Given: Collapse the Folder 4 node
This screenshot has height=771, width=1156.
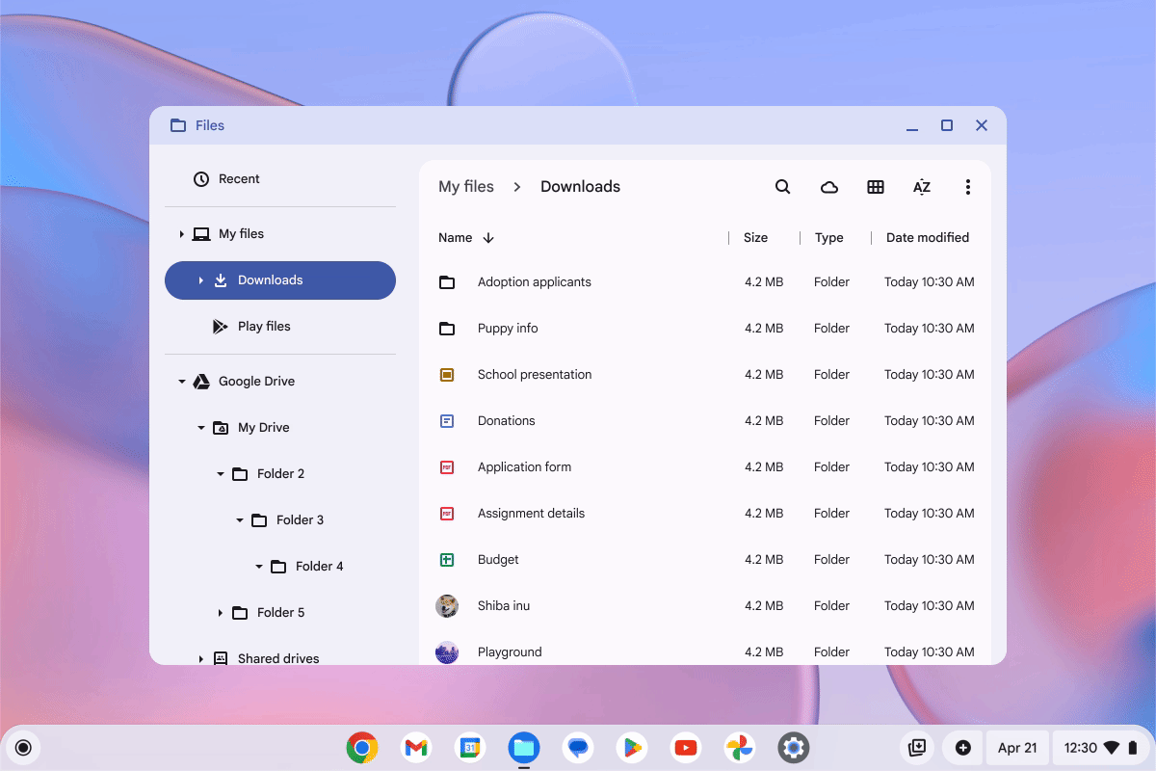Looking at the screenshot, I should (258, 567).
